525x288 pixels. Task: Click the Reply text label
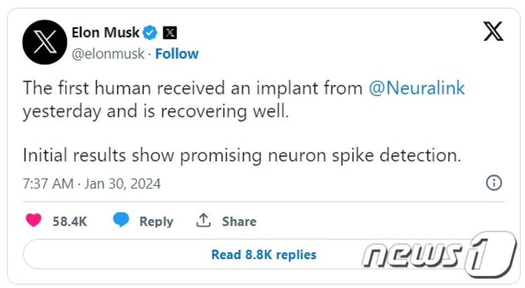(156, 221)
